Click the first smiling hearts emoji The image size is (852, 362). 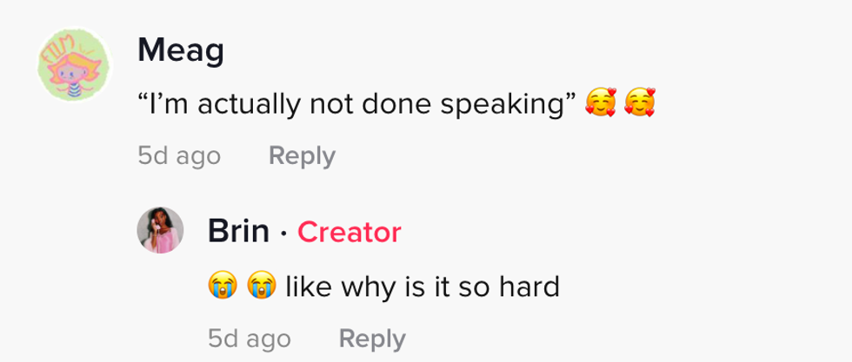(x=600, y=105)
